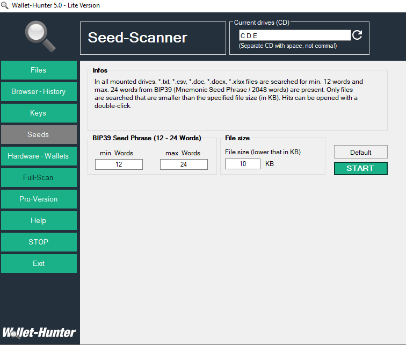
Task: Click the magnifying glass logo icon
Action: [x=40, y=36]
